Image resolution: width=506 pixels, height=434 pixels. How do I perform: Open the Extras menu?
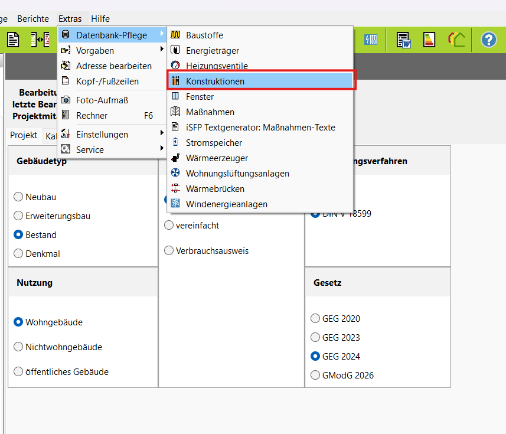click(x=70, y=19)
